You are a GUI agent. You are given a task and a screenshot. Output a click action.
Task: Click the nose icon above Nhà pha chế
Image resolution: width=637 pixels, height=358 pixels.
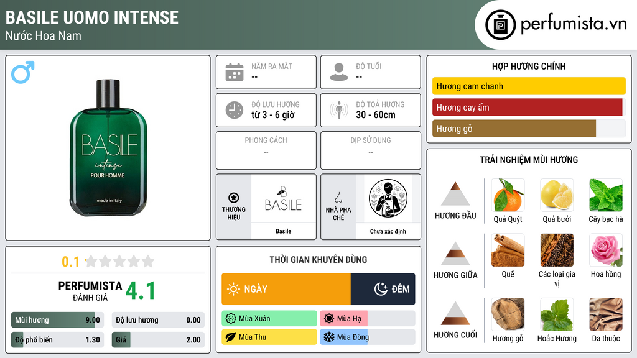click(338, 198)
